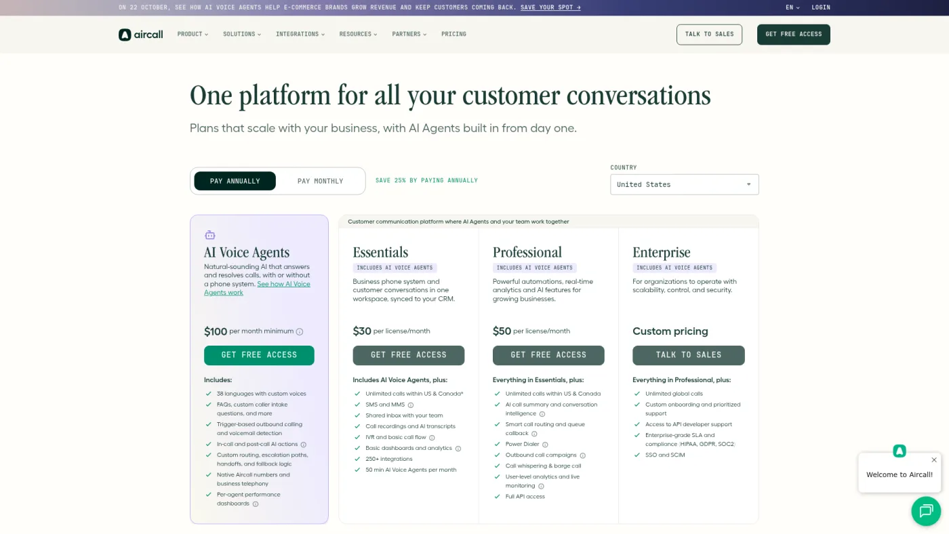Click the Aircall logo in the header
Screen dimensions: 949x534
pyautogui.click(x=141, y=35)
